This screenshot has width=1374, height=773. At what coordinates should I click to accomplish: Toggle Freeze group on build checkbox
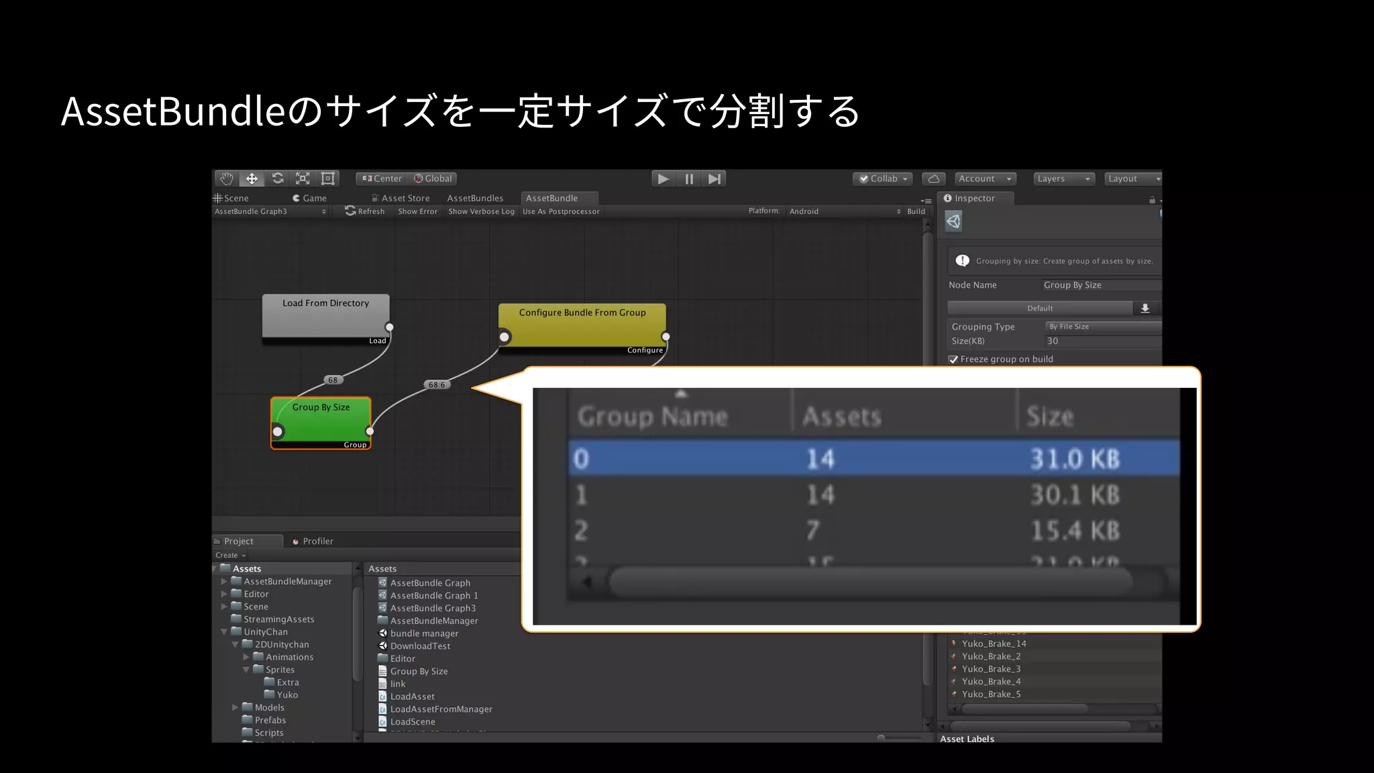953,360
